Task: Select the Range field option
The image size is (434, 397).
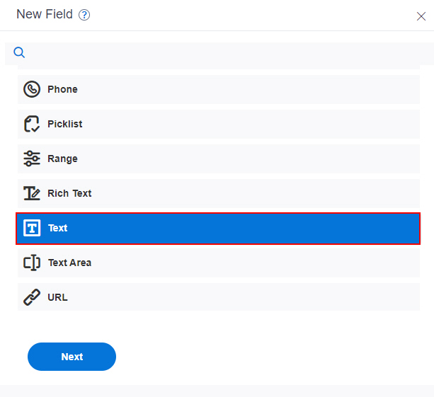Action: tap(219, 159)
